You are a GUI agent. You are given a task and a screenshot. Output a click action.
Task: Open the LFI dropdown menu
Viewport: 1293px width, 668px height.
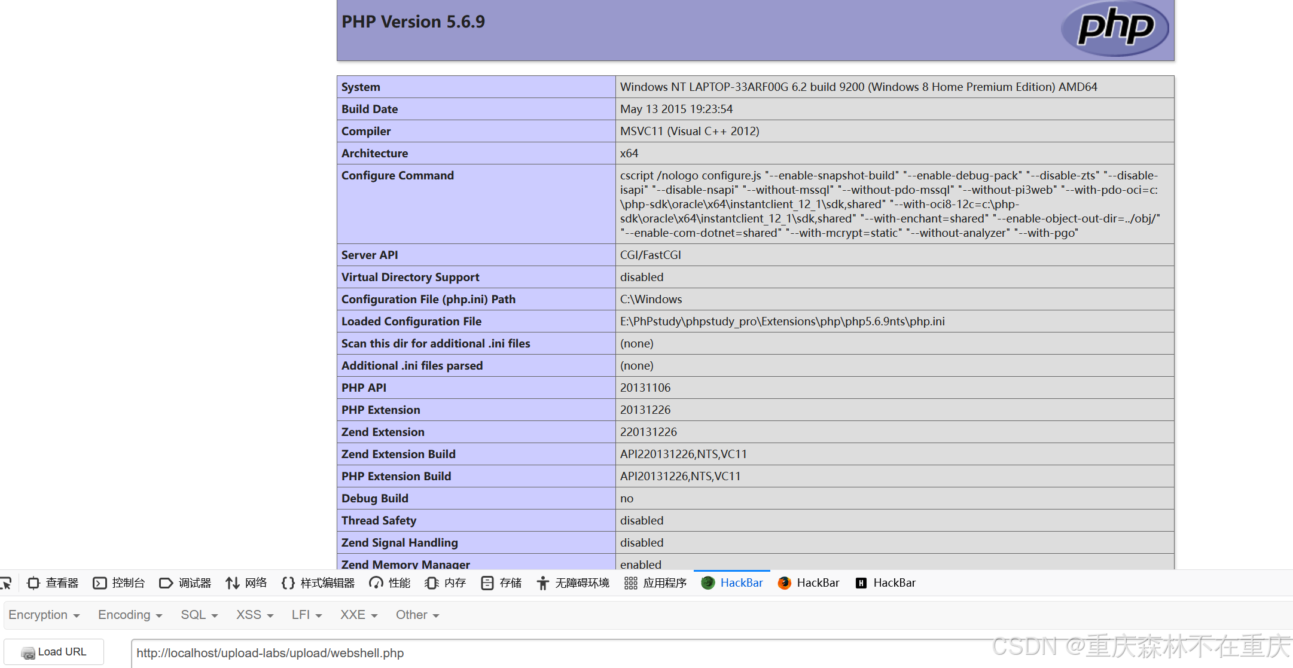click(307, 615)
